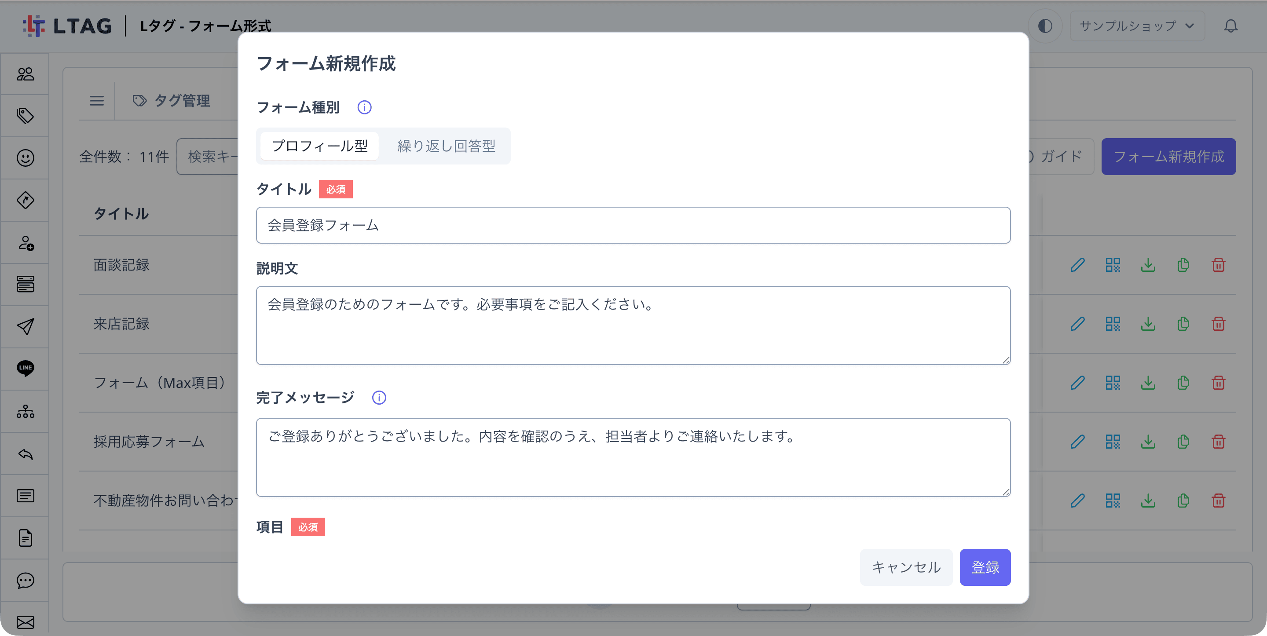Click the キャンセル button
This screenshot has height=636, width=1267.
(906, 567)
